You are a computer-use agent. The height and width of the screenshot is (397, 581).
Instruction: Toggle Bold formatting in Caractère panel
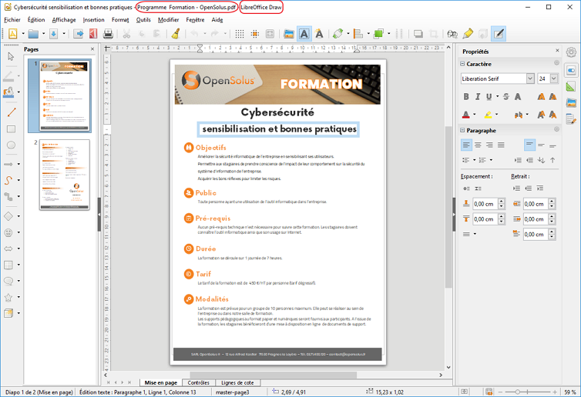tap(466, 97)
